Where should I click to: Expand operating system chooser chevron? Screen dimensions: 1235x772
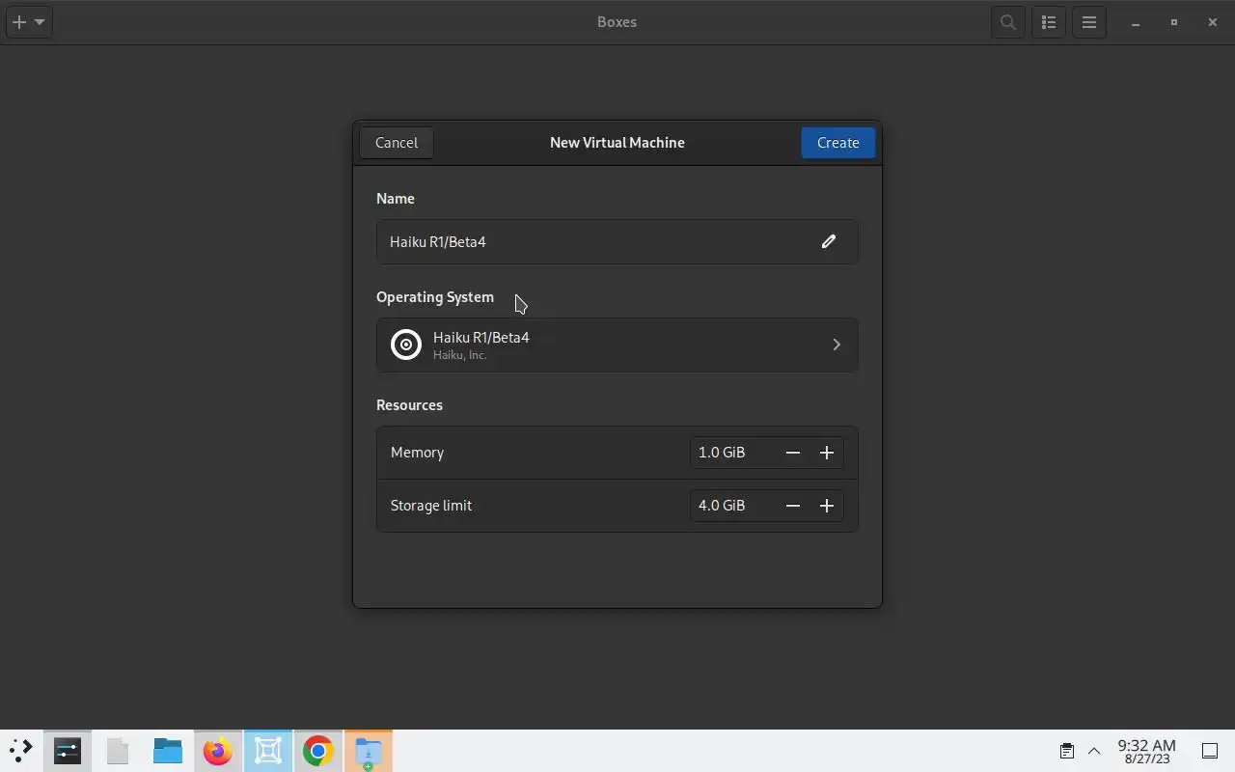pos(837,345)
